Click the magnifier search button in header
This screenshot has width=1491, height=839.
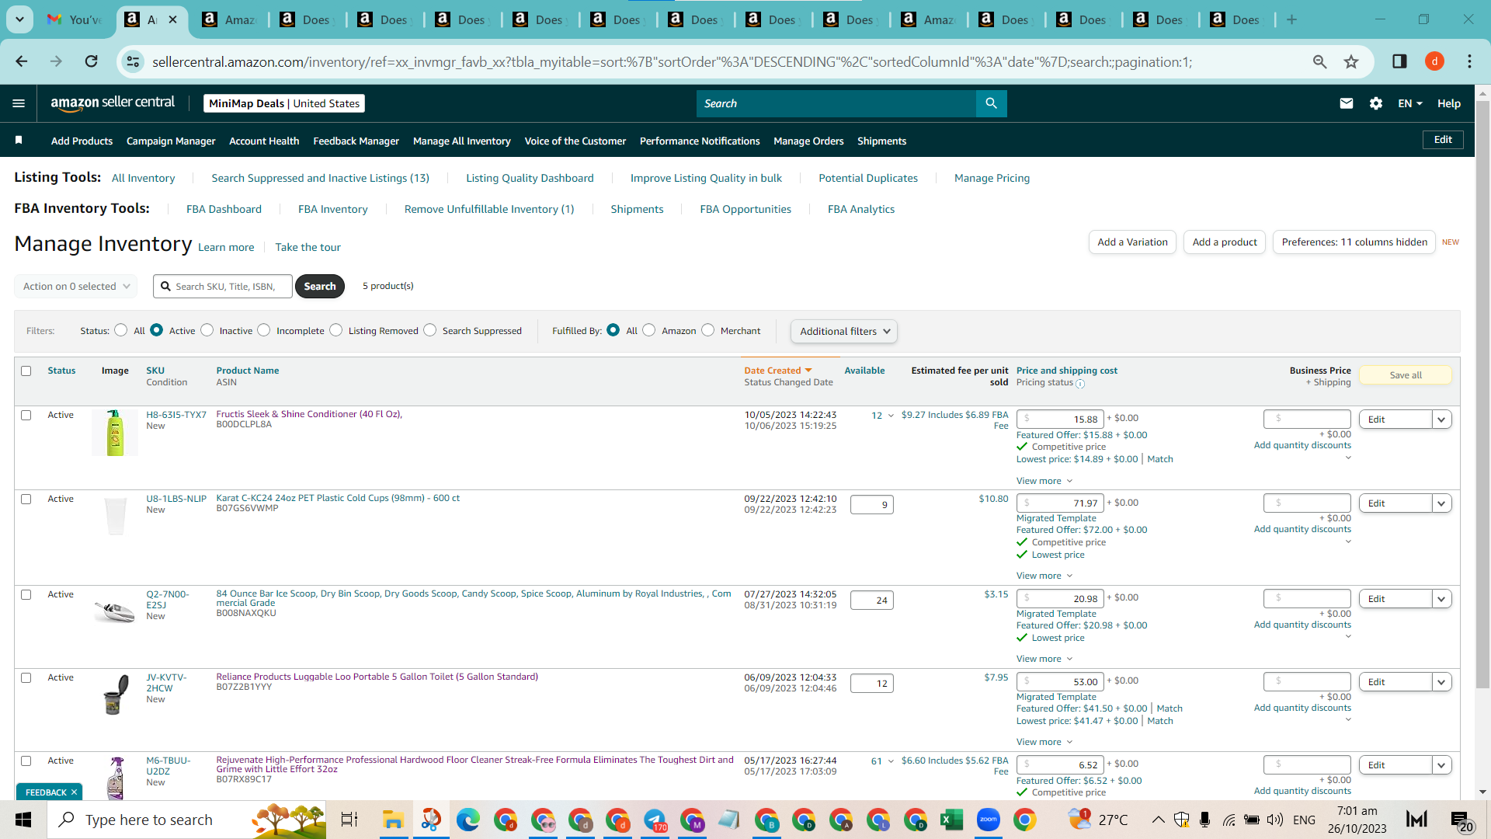[991, 103]
